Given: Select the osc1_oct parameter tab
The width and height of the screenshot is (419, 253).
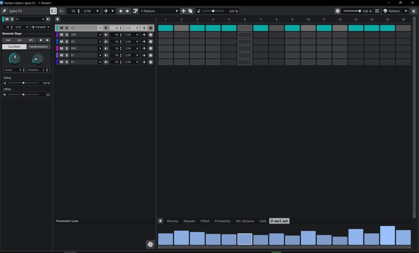Looking at the screenshot, I should click(279, 221).
